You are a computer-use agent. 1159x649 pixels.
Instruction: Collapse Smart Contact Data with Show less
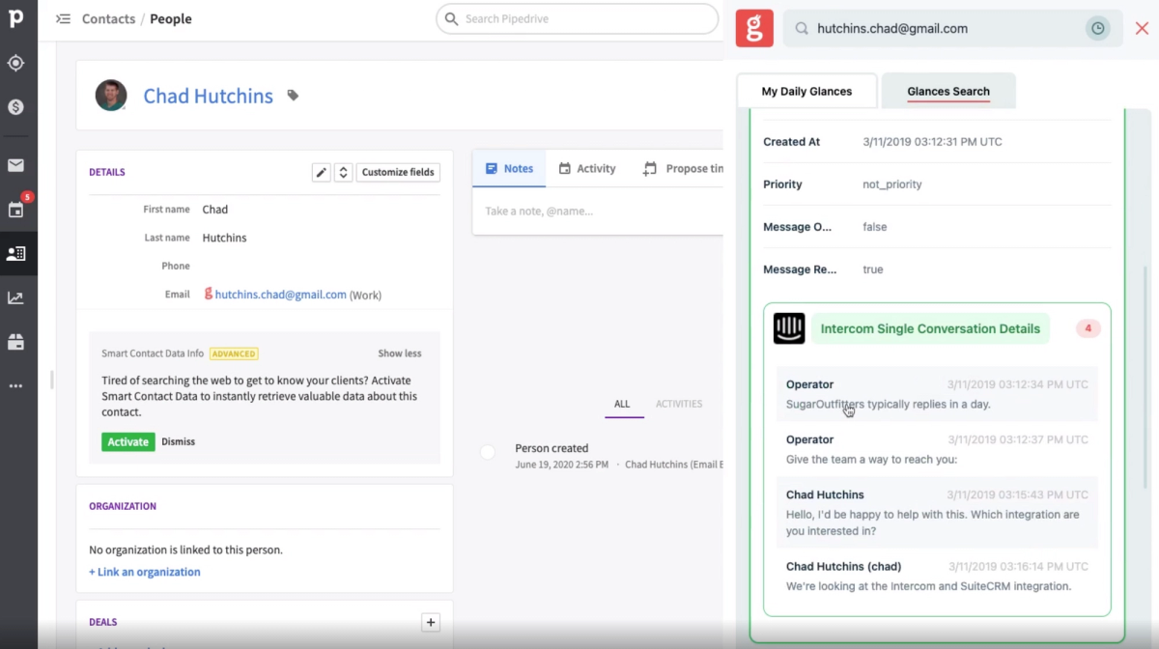pyautogui.click(x=400, y=353)
